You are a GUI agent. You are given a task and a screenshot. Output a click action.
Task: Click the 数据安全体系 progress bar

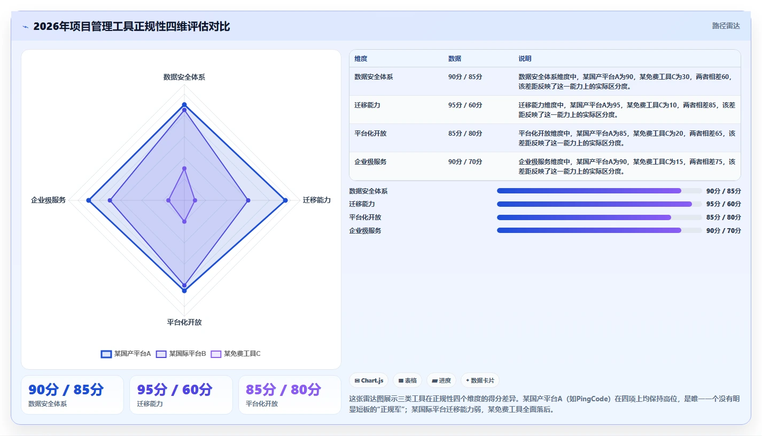tap(600, 191)
